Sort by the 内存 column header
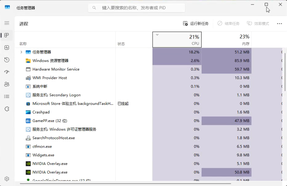287x186 pixels. [226, 39]
